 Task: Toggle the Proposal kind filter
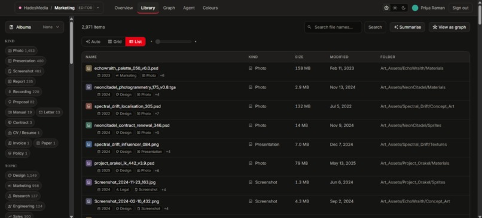(x=21, y=102)
